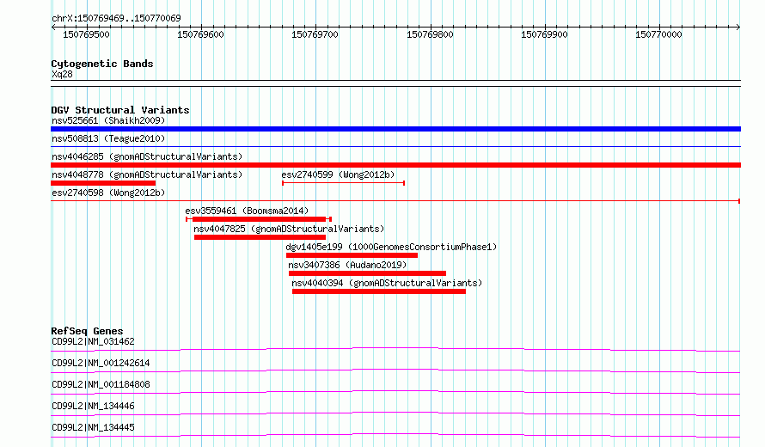Open esv2740599 (Wong2012b) variant label
The width and height of the screenshot is (765, 447).
[x=338, y=175]
